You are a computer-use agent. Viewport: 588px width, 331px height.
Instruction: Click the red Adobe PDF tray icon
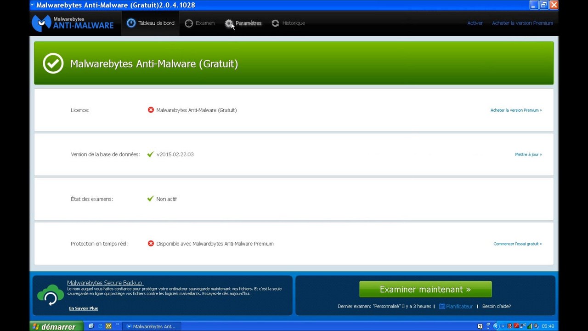pyautogui.click(x=516, y=326)
